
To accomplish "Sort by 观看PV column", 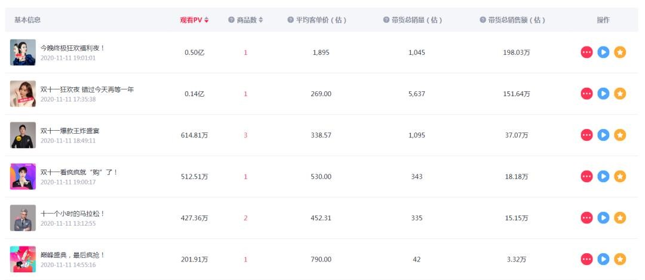I will pos(195,20).
